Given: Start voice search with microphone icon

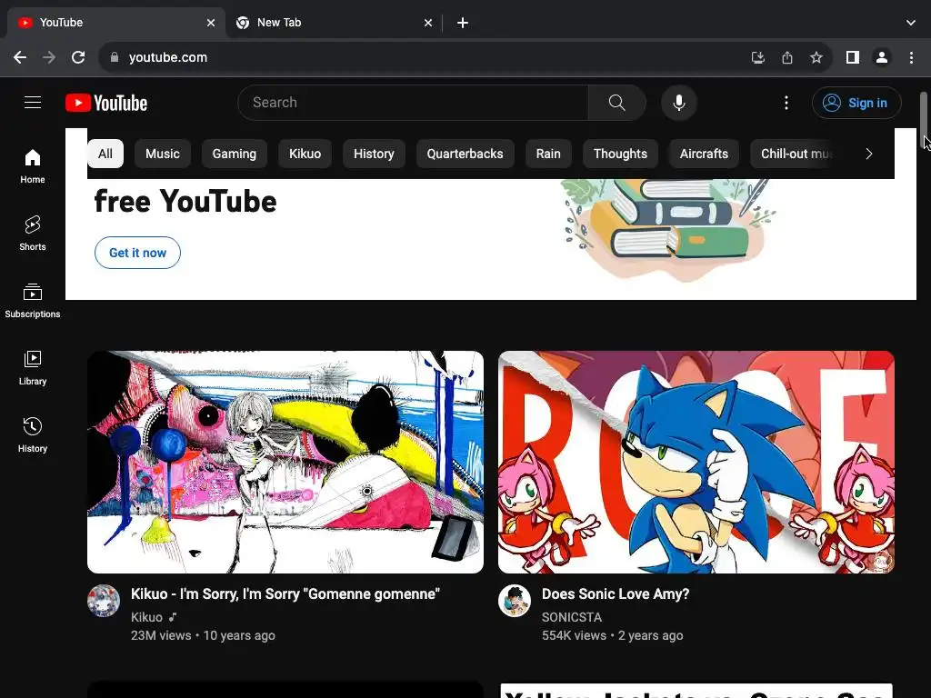Looking at the screenshot, I should point(678,103).
